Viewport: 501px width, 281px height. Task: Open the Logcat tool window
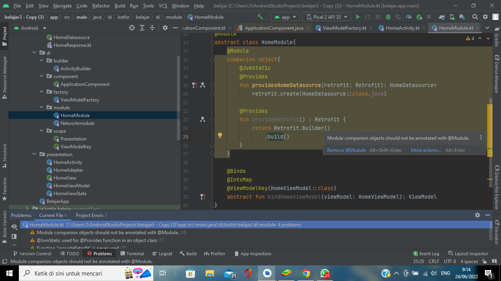point(162,253)
